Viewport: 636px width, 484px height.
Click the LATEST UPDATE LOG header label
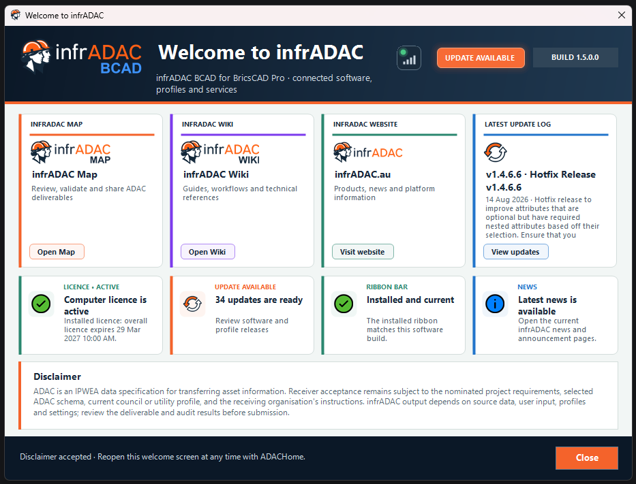(517, 125)
